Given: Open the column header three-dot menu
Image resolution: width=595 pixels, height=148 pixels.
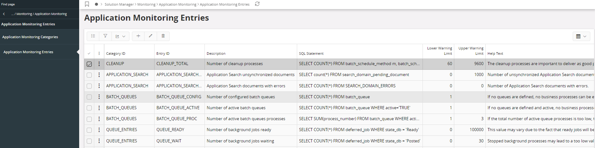Looking at the screenshot, I should [99, 54].
